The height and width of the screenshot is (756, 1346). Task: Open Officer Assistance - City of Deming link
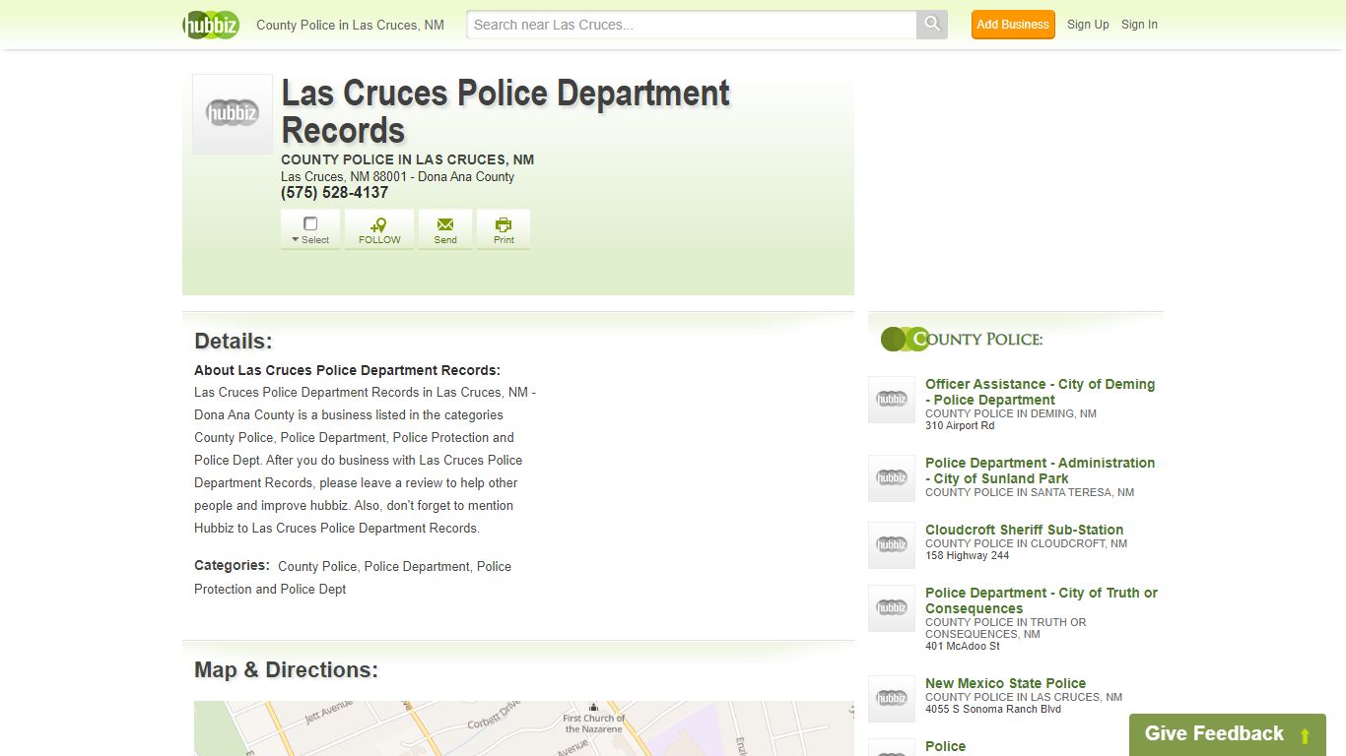pos(1040,392)
